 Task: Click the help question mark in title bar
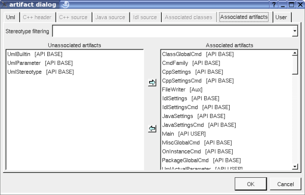click(274, 4)
